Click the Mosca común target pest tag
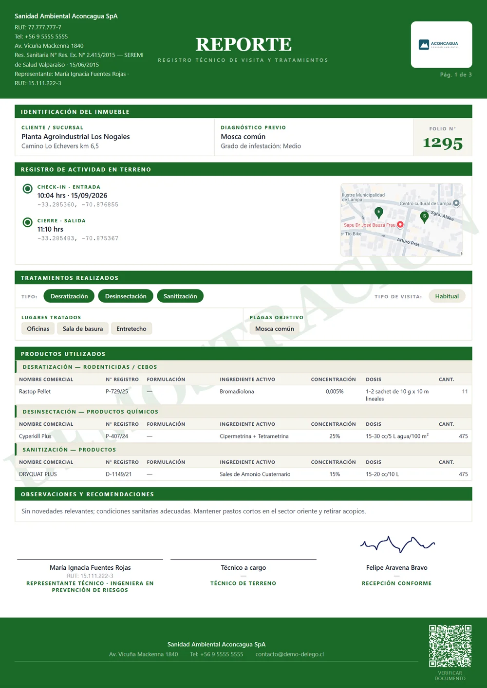The width and height of the screenshot is (487, 688). pyautogui.click(x=275, y=329)
